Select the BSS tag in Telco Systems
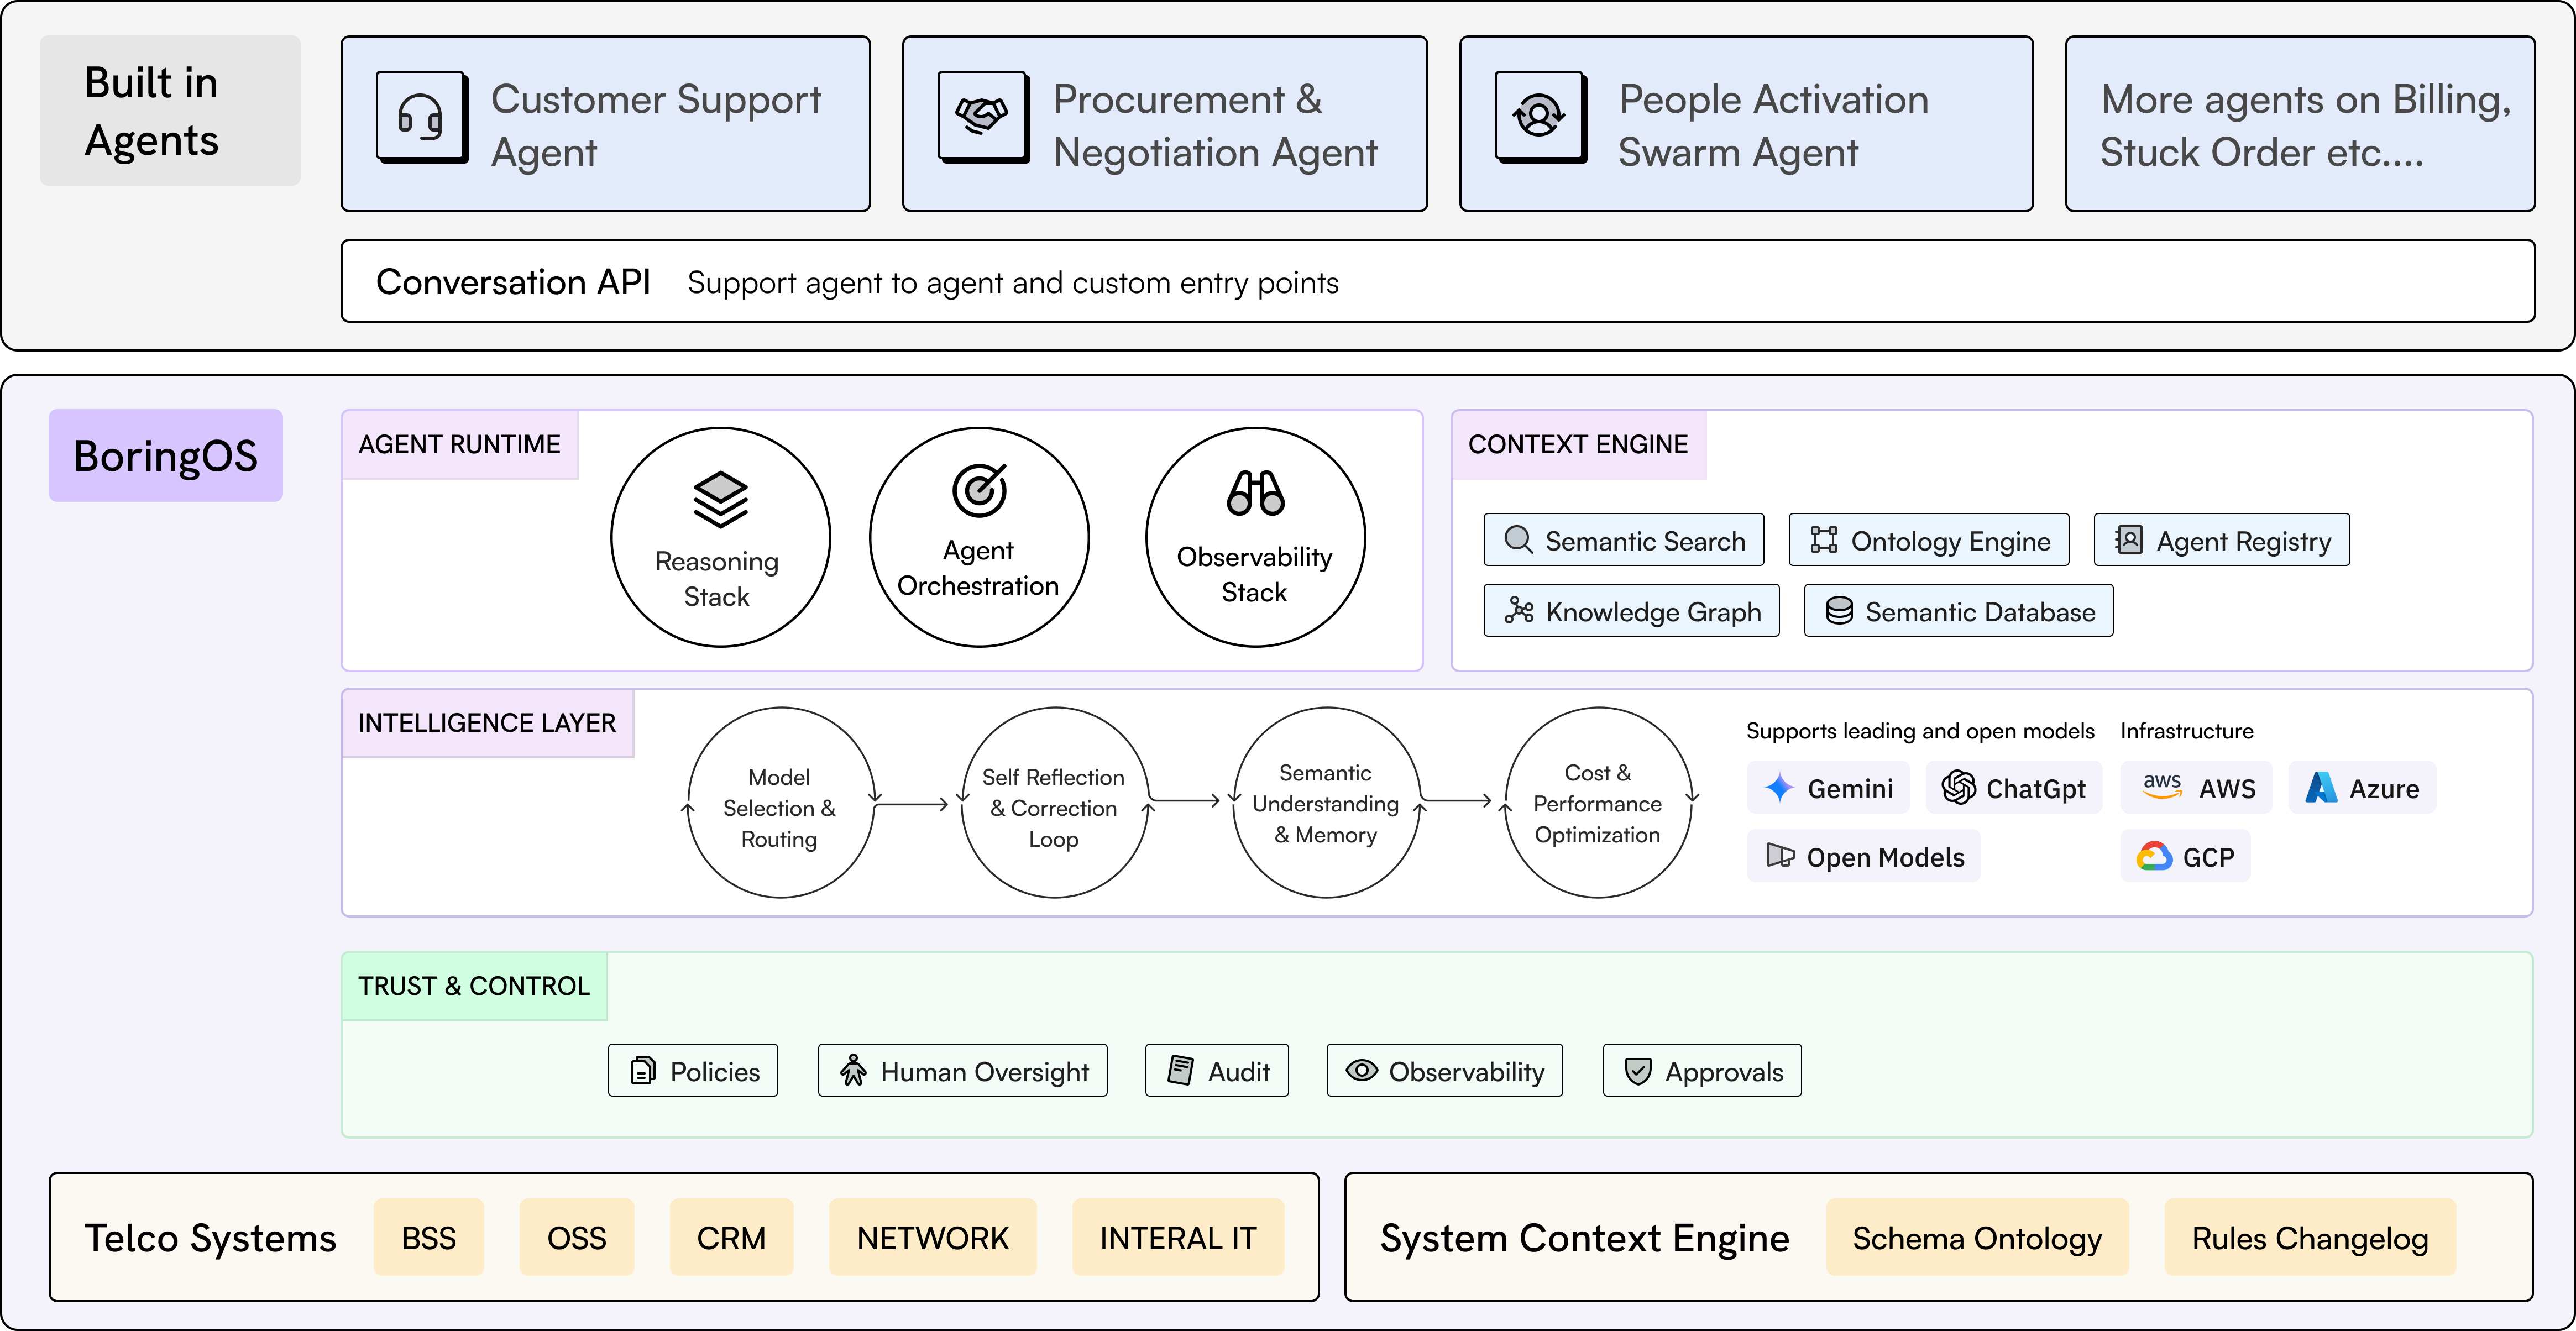The width and height of the screenshot is (2576, 1331). [428, 1238]
